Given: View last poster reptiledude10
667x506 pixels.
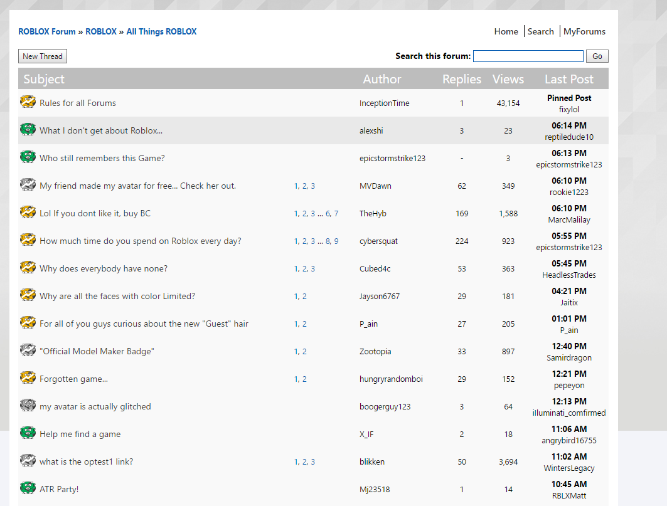Looking at the screenshot, I should pyautogui.click(x=568, y=137).
